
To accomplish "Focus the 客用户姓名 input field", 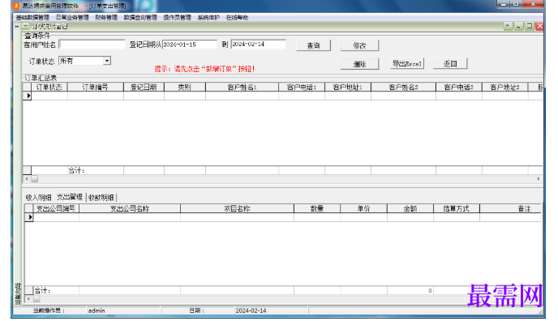I will (92, 44).
